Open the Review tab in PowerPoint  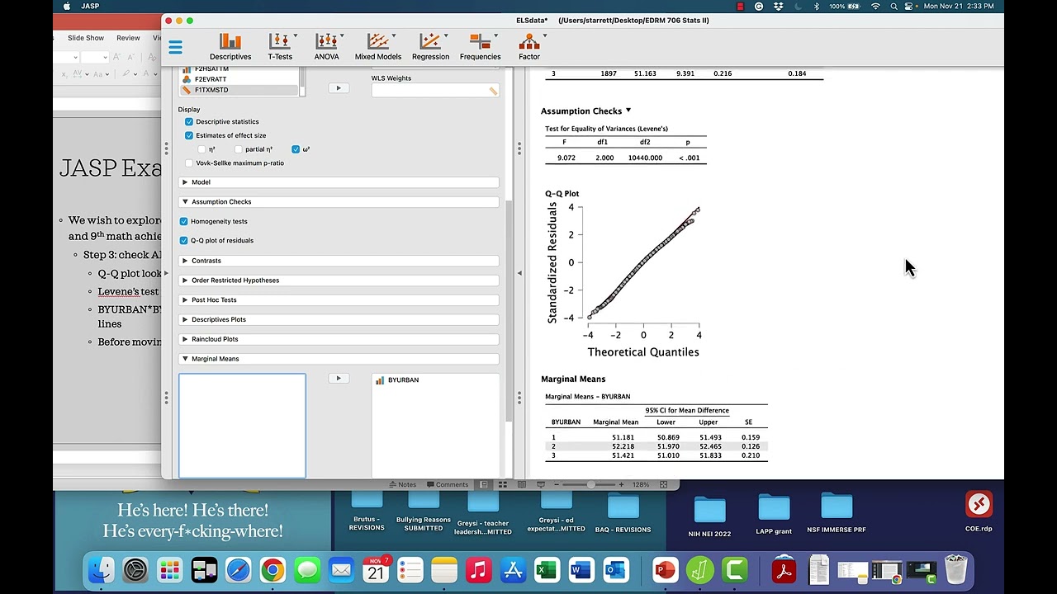click(x=128, y=38)
